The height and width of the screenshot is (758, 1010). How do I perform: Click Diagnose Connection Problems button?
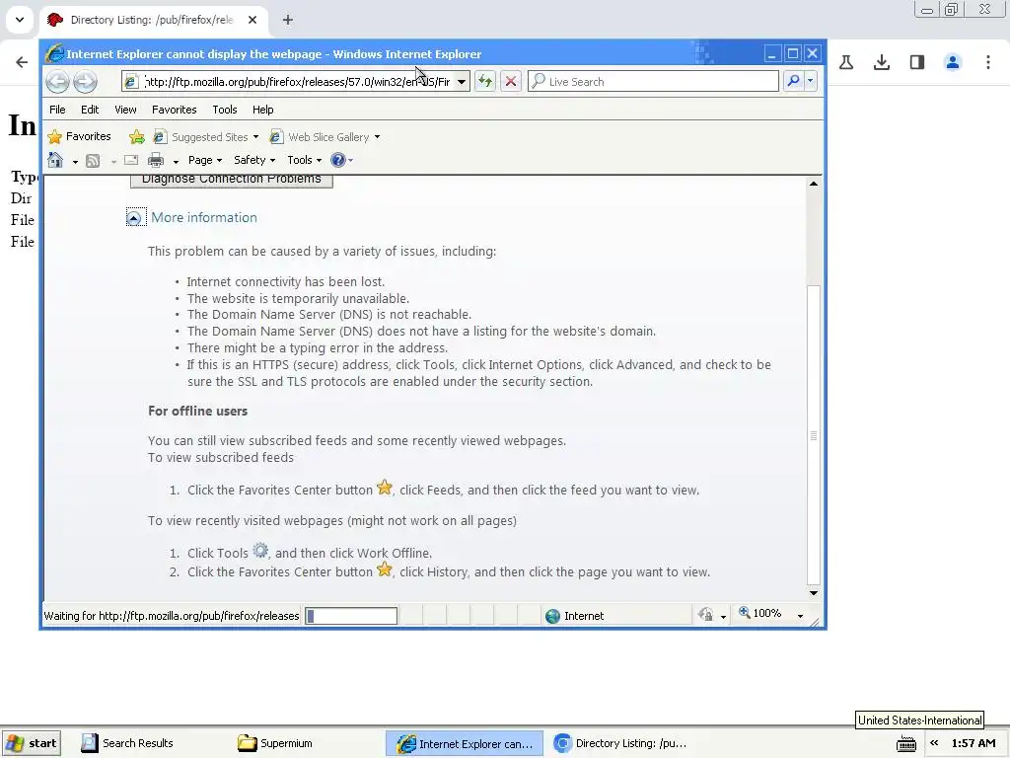click(x=231, y=180)
